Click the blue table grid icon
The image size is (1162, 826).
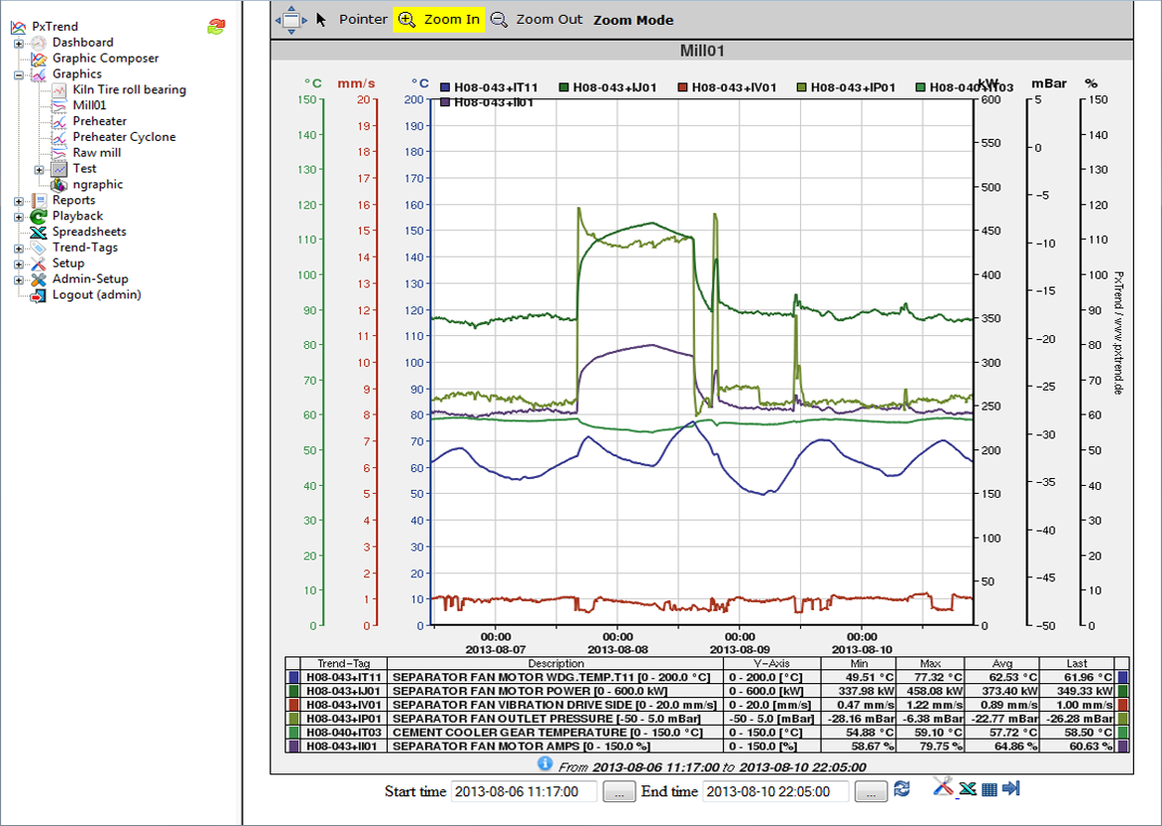click(x=988, y=789)
